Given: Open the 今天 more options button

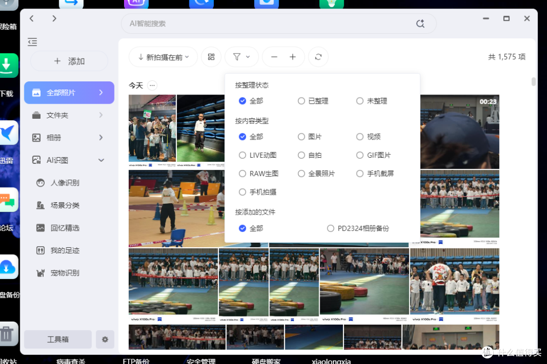Looking at the screenshot, I should tap(152, 85).
